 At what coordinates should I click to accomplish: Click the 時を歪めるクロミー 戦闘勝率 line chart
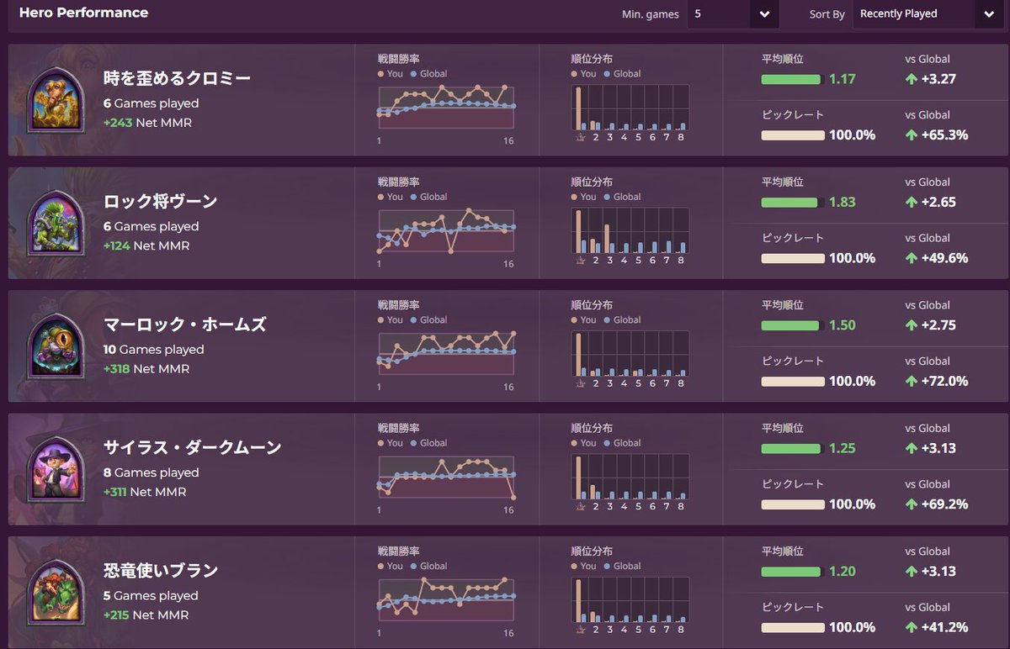tap(446, 108)
